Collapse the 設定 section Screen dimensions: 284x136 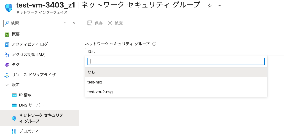tap(7, 85)
